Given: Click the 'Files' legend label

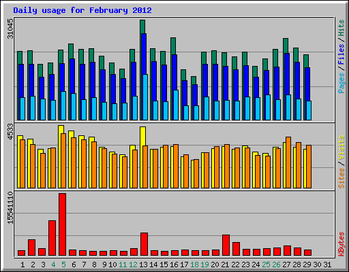Looking at the screenshot, I should pos(342,54).
